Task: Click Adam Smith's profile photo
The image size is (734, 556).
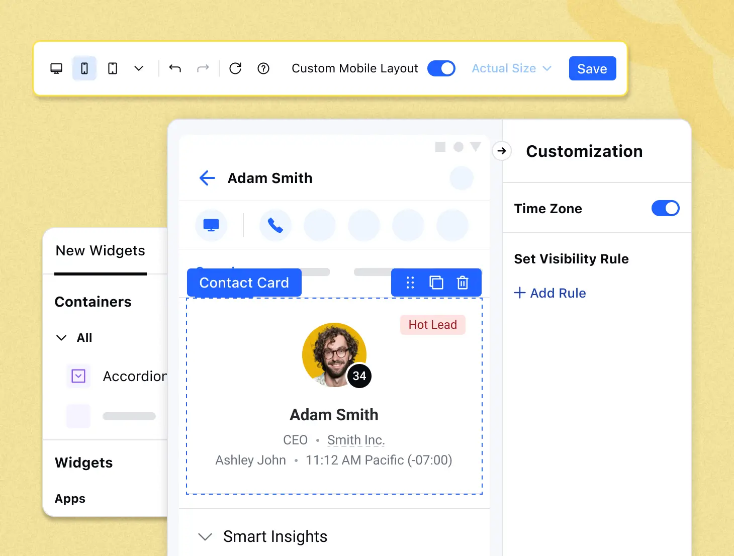Action: click(x=334, y=355)
